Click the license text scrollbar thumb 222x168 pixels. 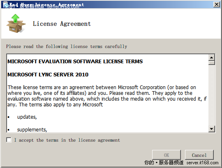pyautogui.click(x=212, y=62)
